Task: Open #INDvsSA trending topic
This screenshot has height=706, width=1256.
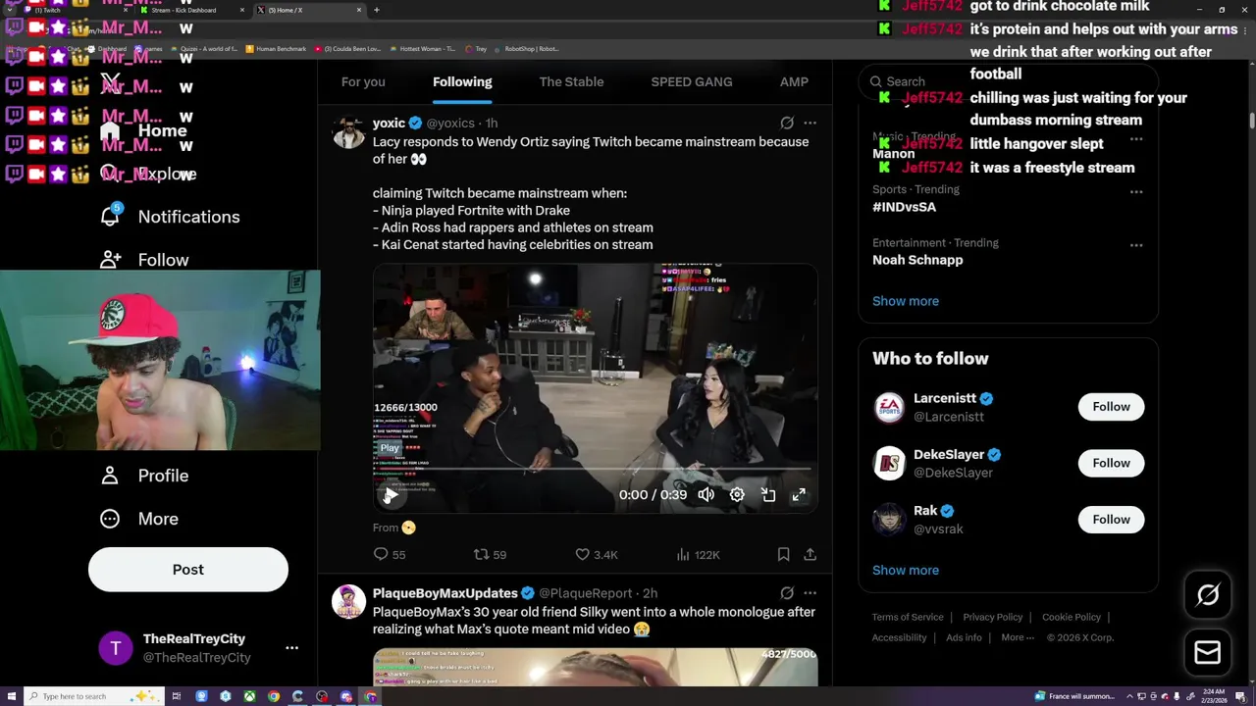Action: 904,207
